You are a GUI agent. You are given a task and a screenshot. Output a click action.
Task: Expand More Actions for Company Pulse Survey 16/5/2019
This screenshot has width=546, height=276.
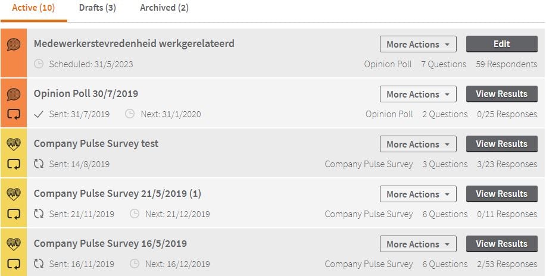(x=418, y=244)
